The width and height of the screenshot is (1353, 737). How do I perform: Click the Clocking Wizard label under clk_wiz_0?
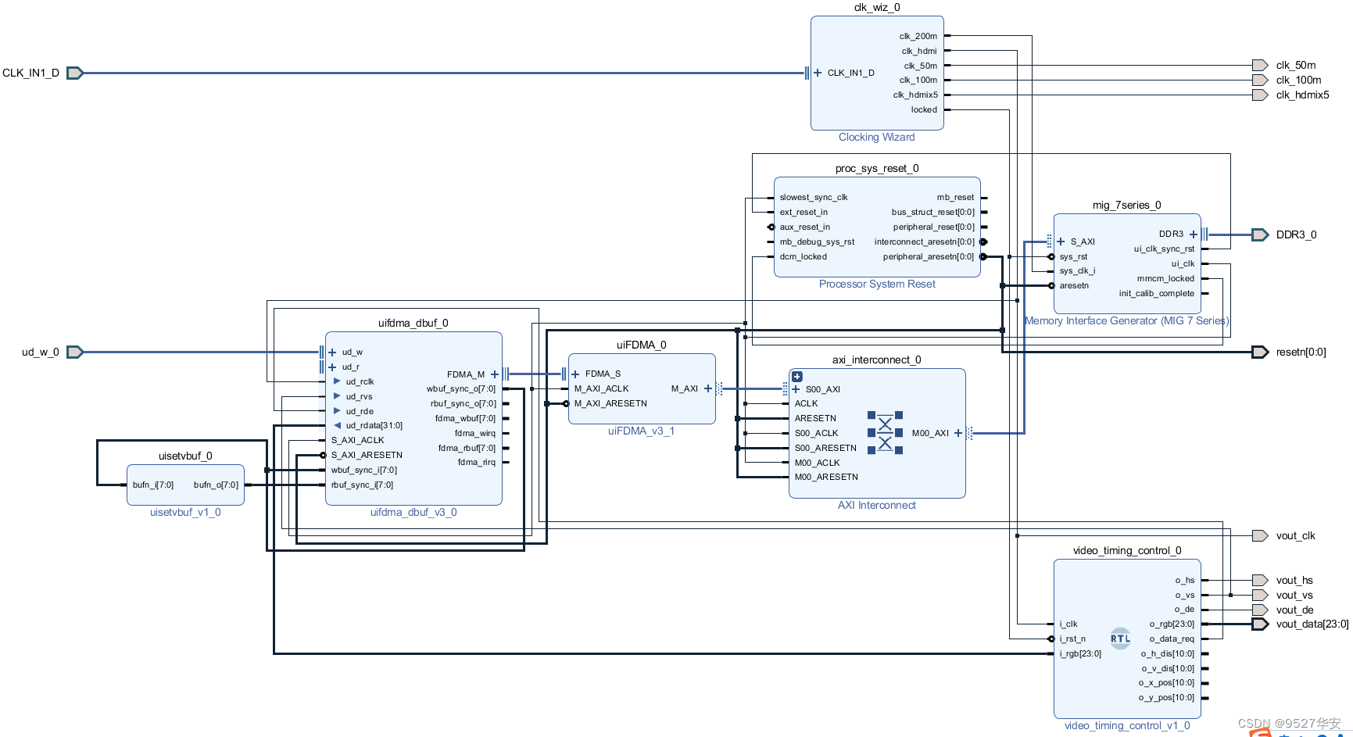pos(875,137)
